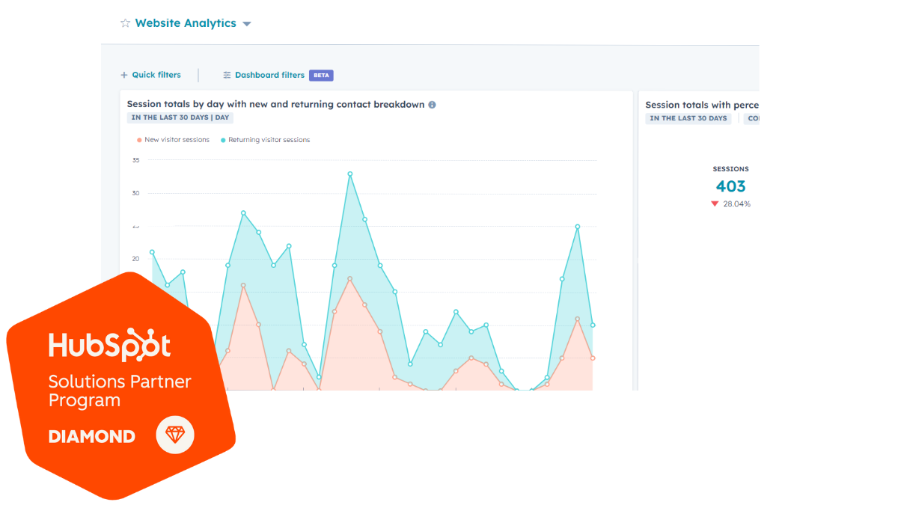Click the BETA badge
898x505 pixels.
321,76
